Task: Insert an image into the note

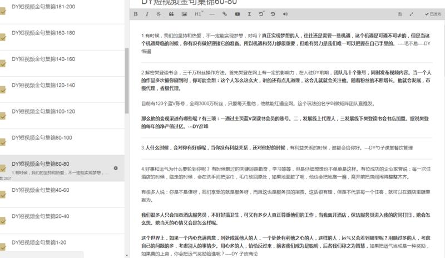Action: (184, 14)
